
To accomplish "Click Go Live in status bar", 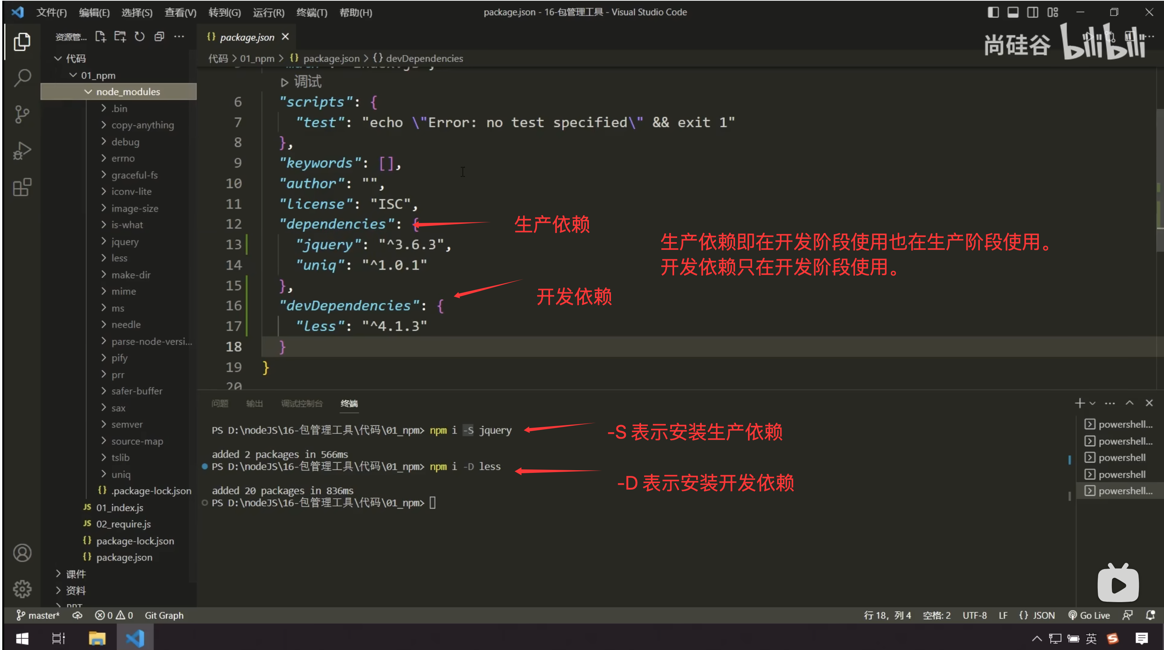I will 1089,615.
